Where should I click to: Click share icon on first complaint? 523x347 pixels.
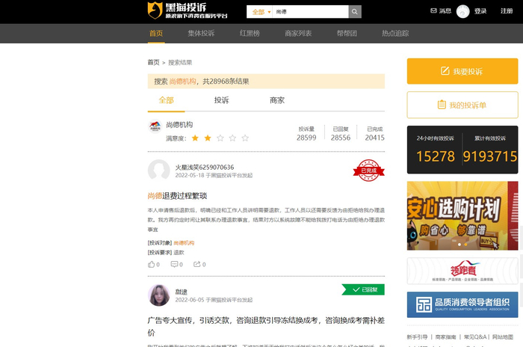coord(196,264)
